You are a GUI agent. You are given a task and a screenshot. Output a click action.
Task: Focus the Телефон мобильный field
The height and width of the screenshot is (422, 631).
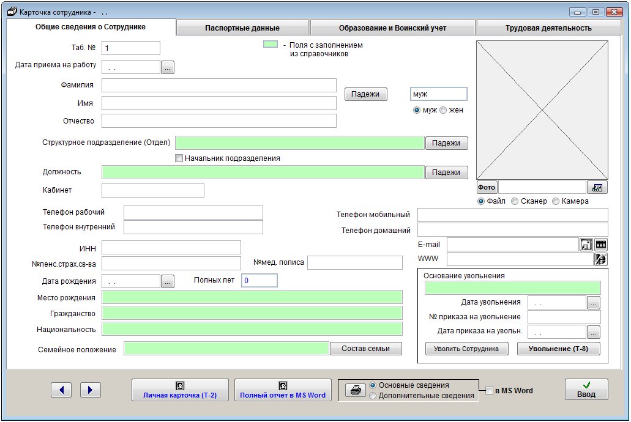513,215
